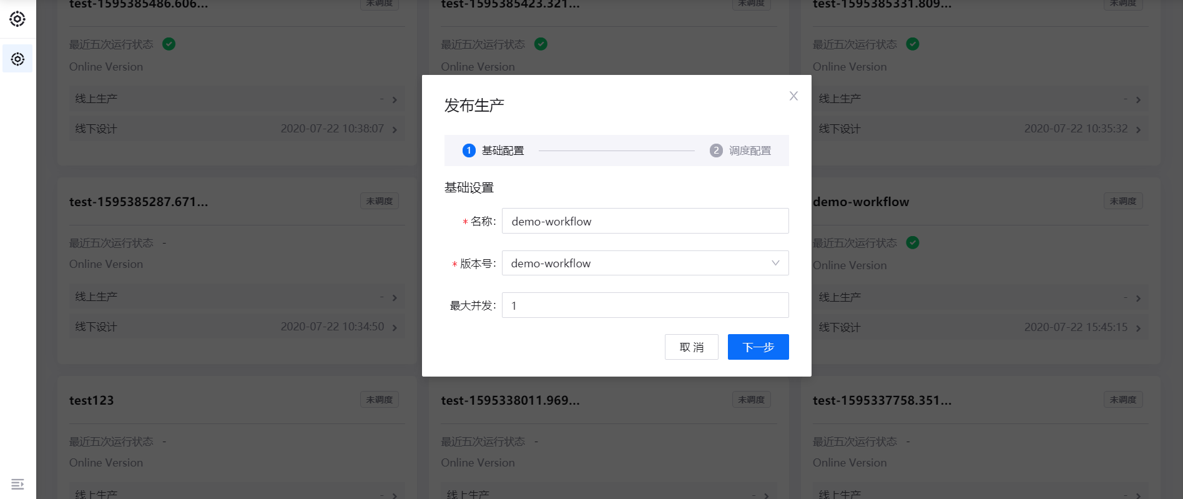Expand 线下设计 chevron dated 10:35:32
The image size is (1183, 499).
1138,130
